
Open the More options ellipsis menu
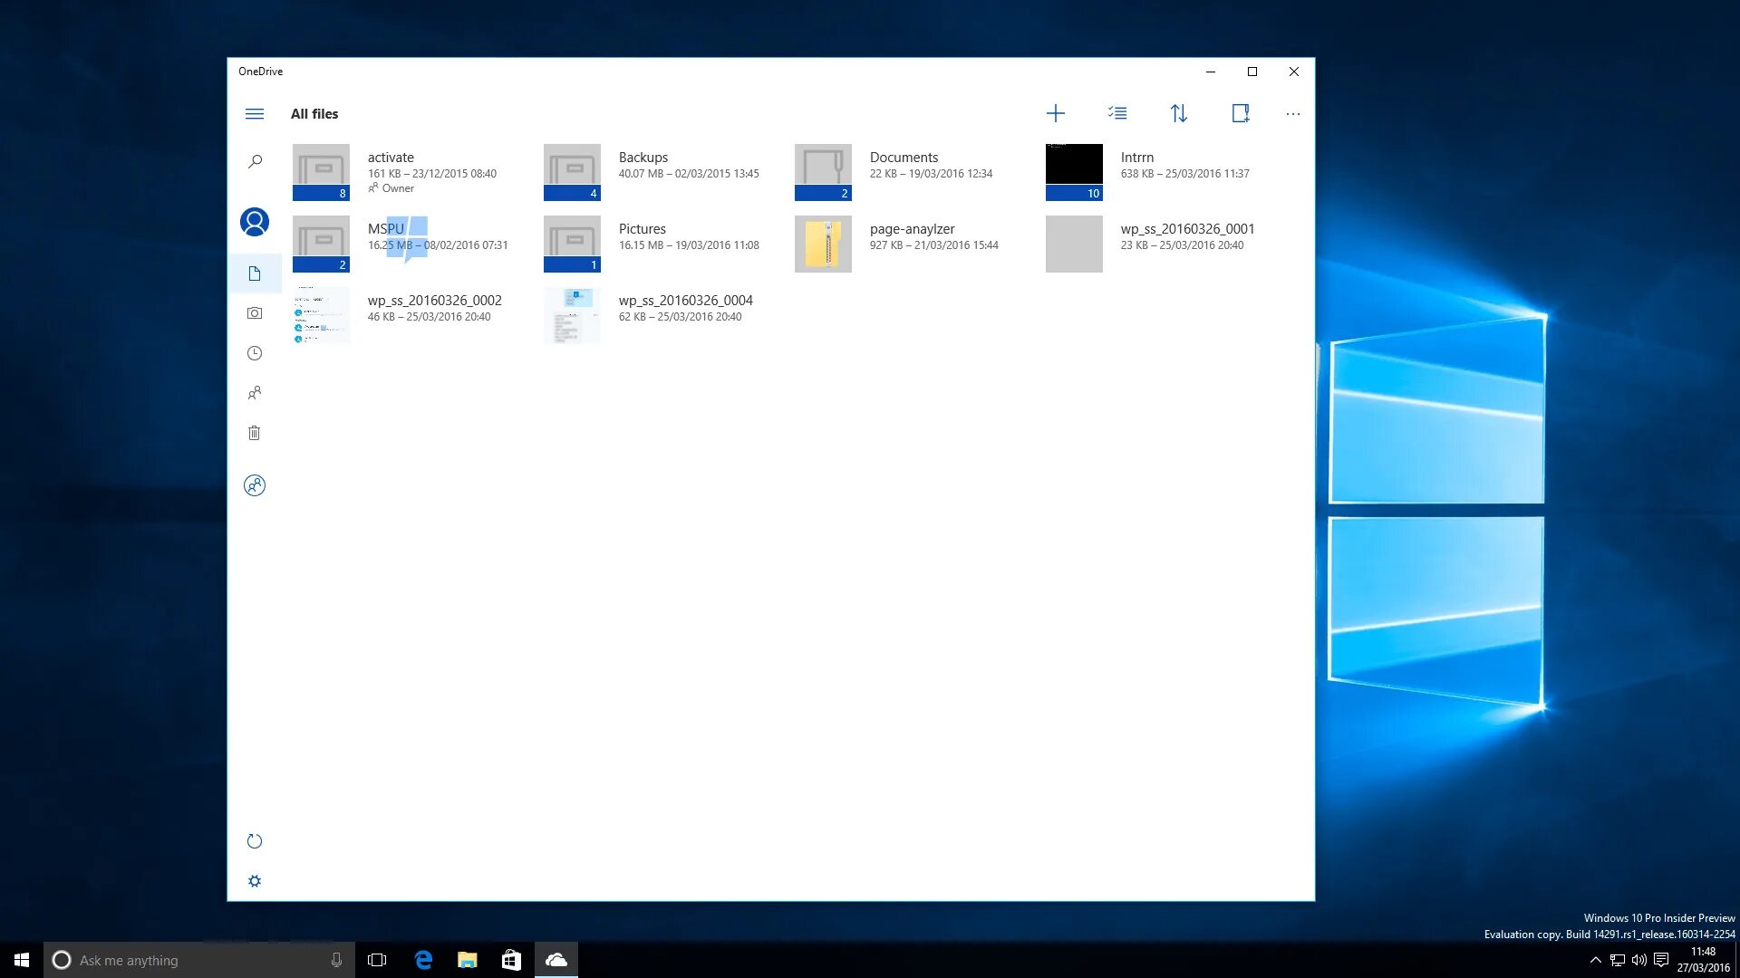coord(1293,113)
